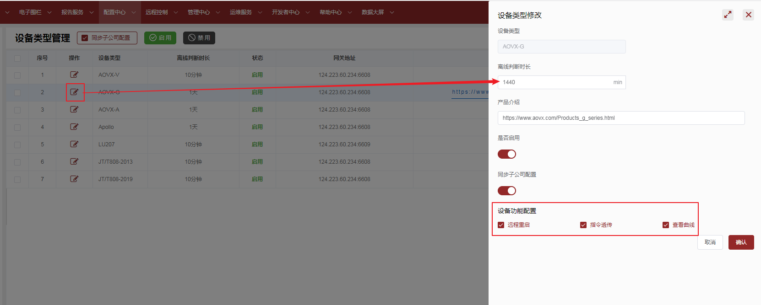Toggle the 是否启用 switch
Image resolution: width=761 pixels, height=305 pixels.
[506, 154]
